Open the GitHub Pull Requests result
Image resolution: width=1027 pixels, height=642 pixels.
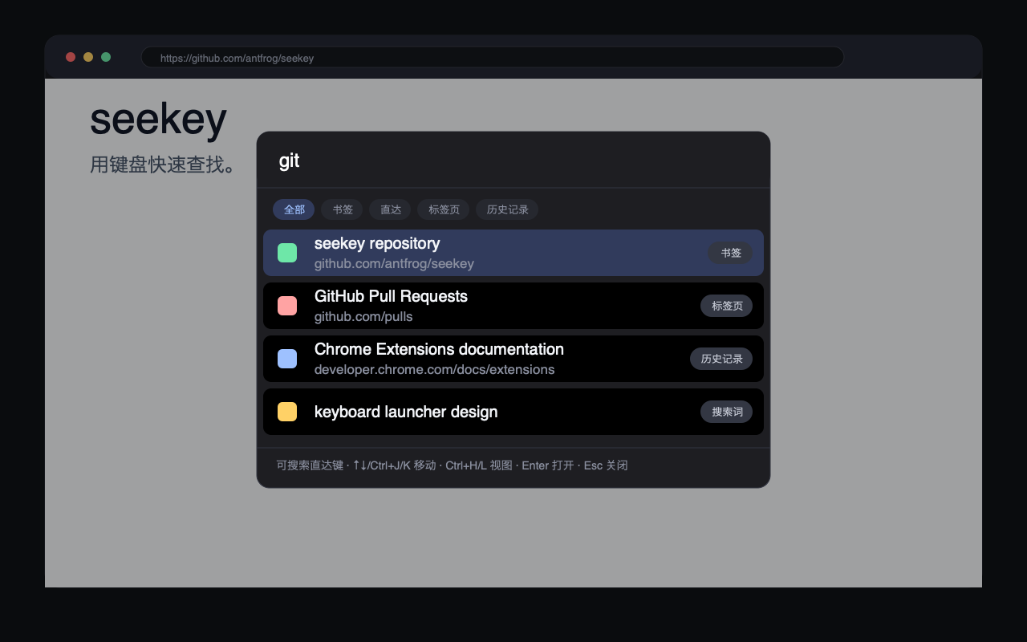pyautogui.click(x=513, y=306)
